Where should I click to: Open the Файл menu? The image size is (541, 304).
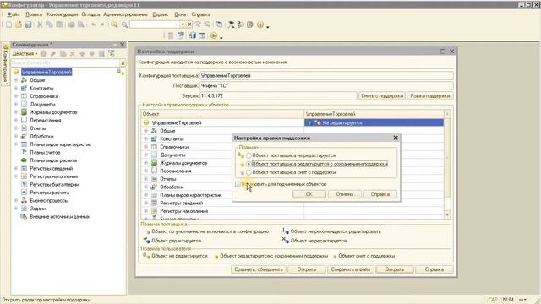click(14, 14)
